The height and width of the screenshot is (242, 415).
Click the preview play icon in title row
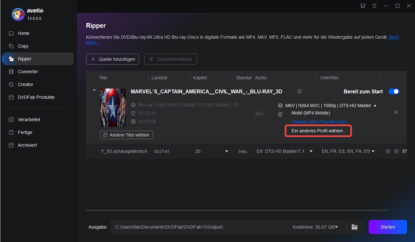[388, 151]
